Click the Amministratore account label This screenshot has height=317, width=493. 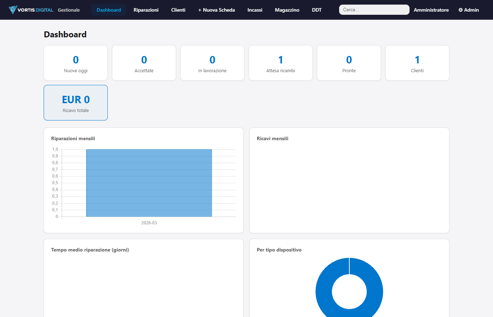click(x=431, y=10)
